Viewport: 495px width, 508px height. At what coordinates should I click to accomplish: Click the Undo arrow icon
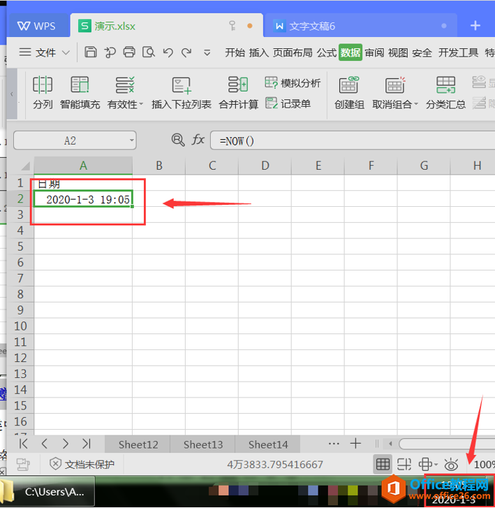(x=168, y=52)
